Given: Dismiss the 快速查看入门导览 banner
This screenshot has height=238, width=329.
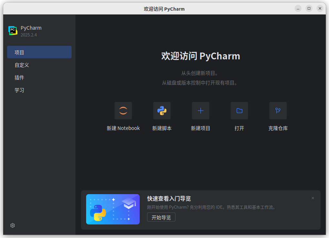Looking at the screenshot, I should 313,198.
